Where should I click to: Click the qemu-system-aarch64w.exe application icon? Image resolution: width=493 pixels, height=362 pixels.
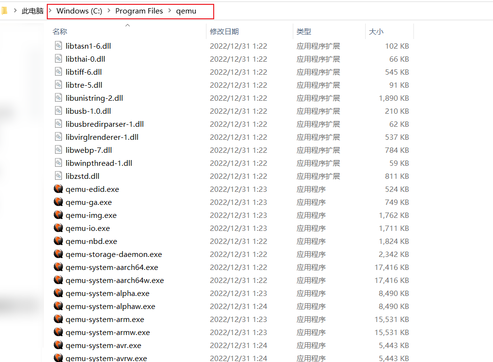(58, 280)
